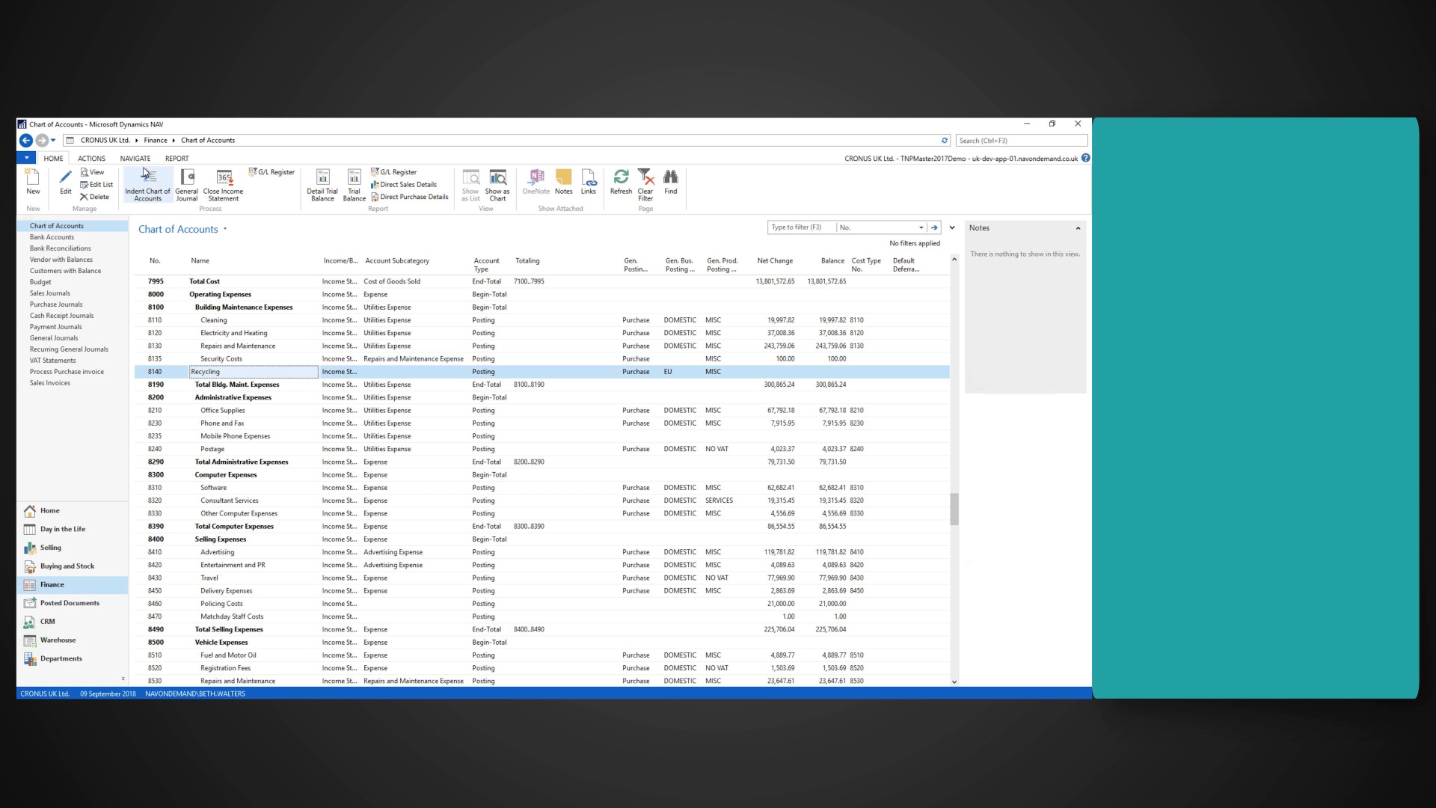Click the Trial Balance report icon

[354, 184]
